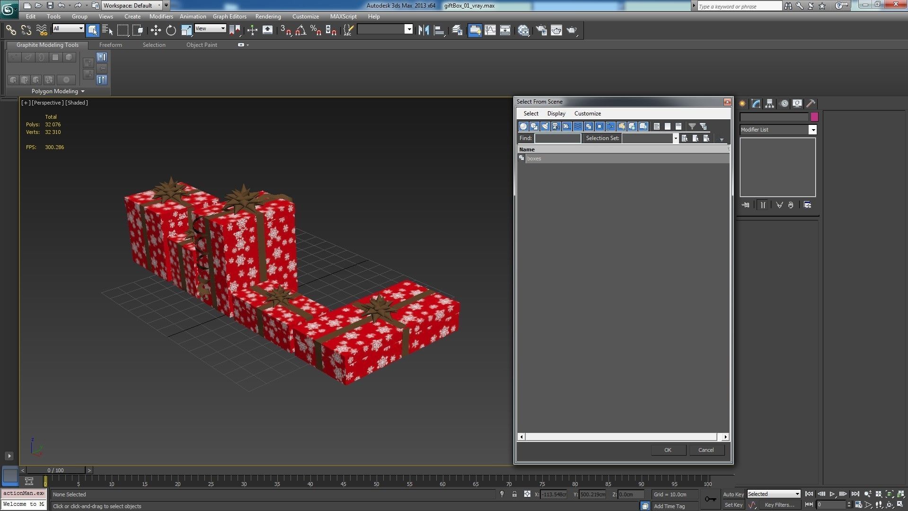Toggle the 3D Snaps button
The image size is (908, 511).
point(285,30)
